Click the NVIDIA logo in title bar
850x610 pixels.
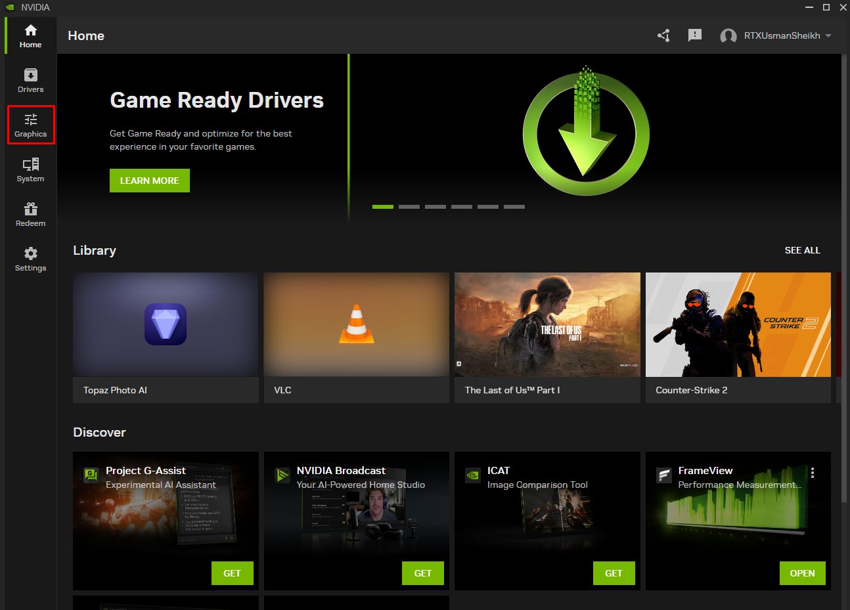pyautogui.click(x=9, y=7)
